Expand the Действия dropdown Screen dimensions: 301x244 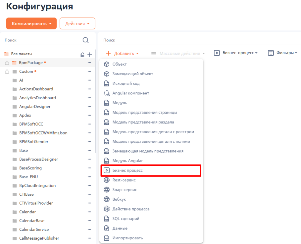[77, 24]
